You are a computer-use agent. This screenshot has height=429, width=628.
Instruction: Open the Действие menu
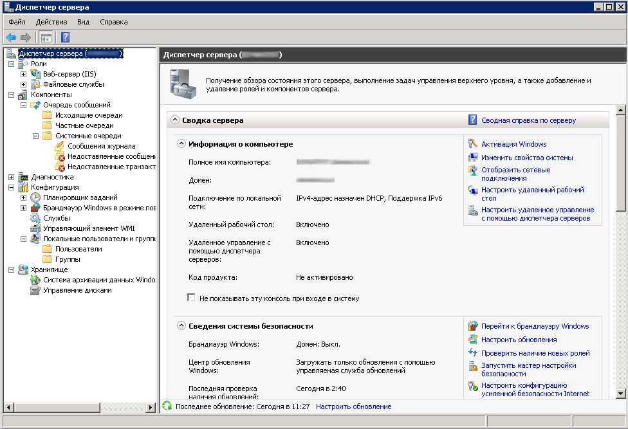click(51, 22)
